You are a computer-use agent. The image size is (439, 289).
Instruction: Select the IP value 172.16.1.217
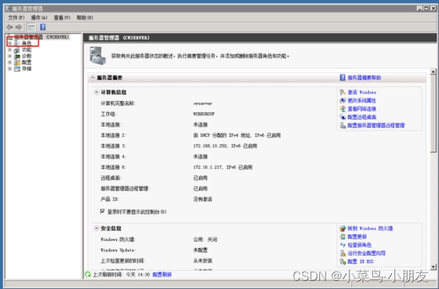(x=208, y=167)
